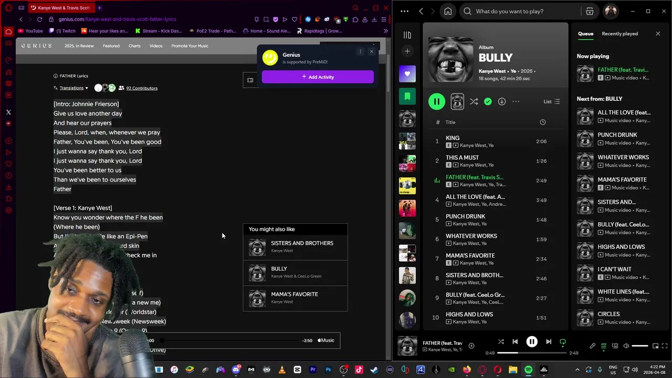672x378 pixels.
Task: Close the Spotify Queue panel
Action: [658, 34]
